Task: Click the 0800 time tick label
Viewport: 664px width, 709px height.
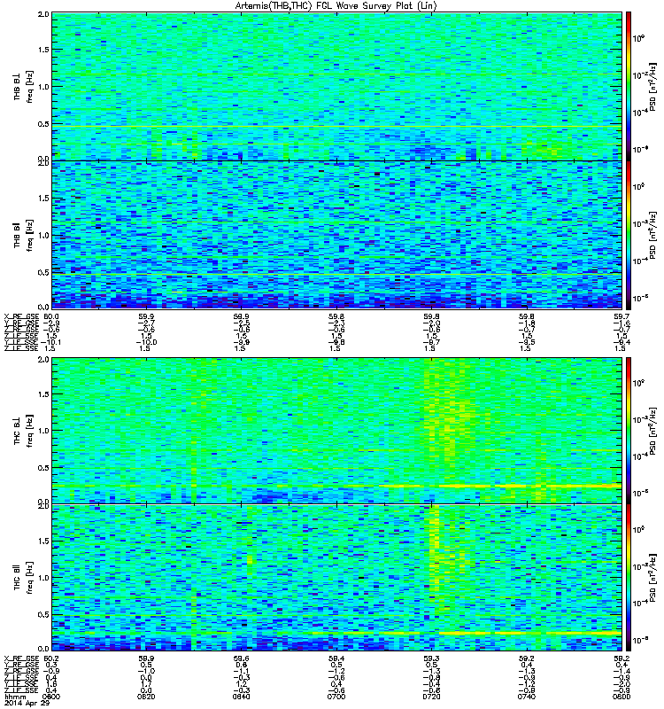Action: click(x=622, y=697)
